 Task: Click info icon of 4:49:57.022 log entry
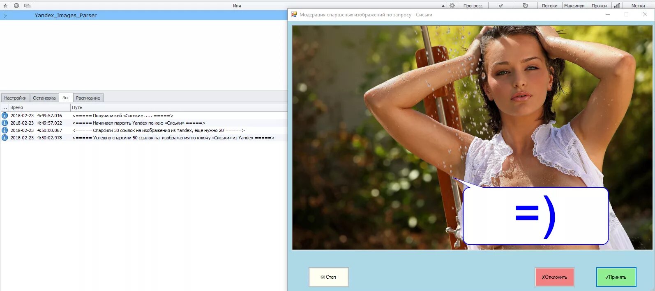(5, 123)
